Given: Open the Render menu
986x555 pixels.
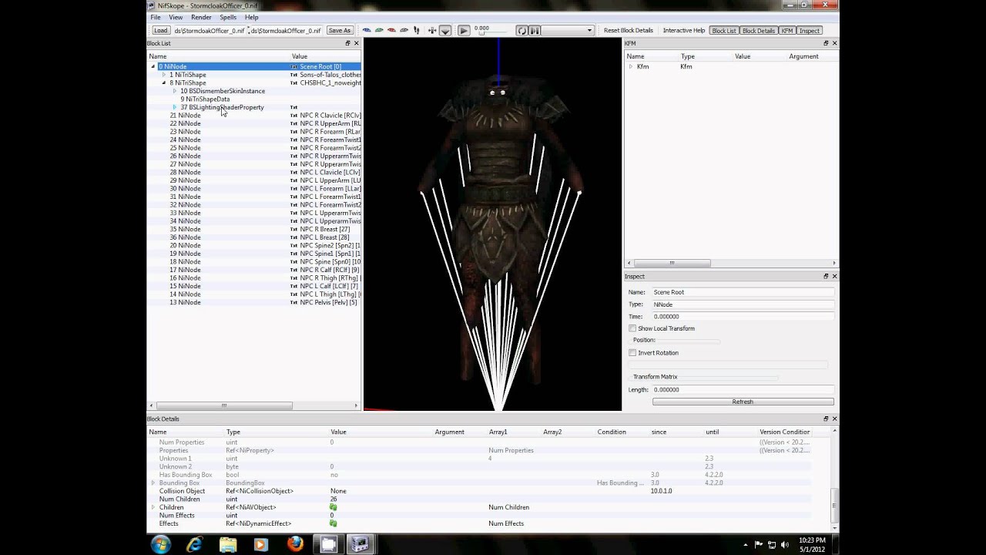Looking at the screenshot, I should coord(201,17).
